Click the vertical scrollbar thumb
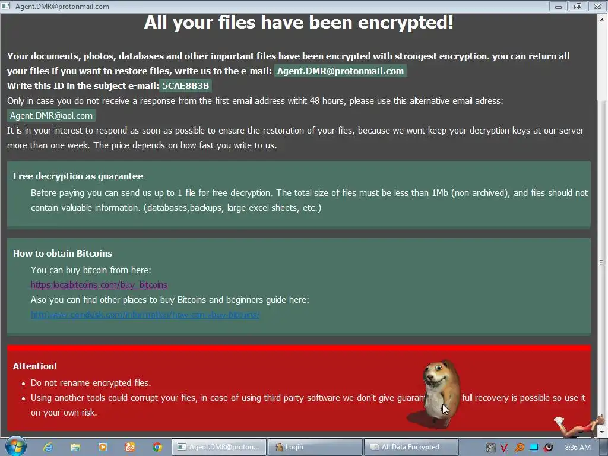Image resolution: width=608 pixels, height=456 pixels. pos(602,262)
